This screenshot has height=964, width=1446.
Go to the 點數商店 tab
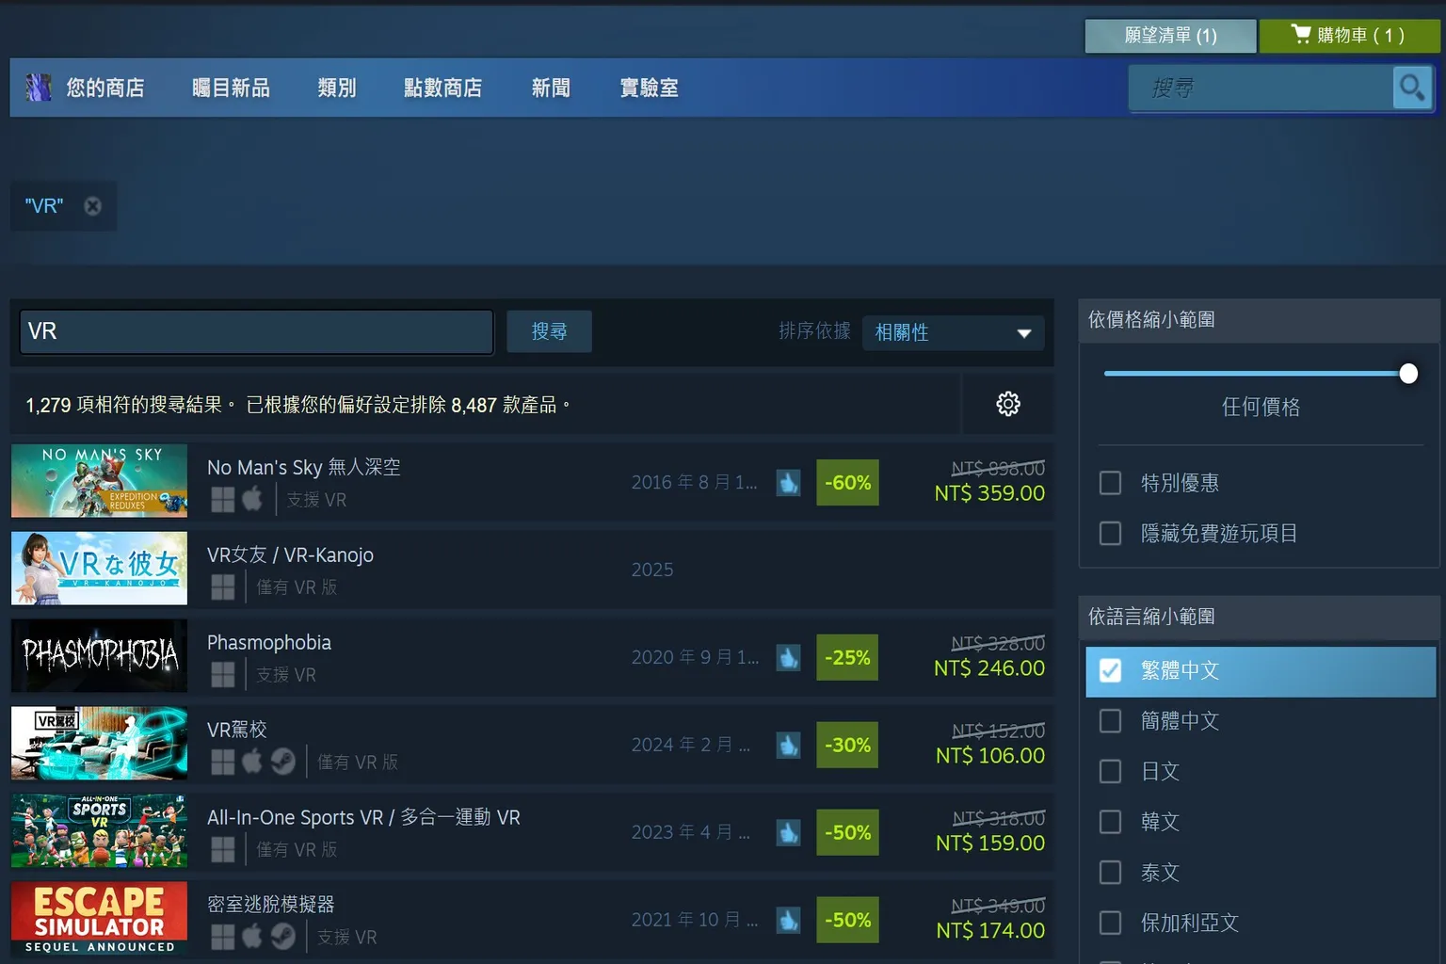442,88
